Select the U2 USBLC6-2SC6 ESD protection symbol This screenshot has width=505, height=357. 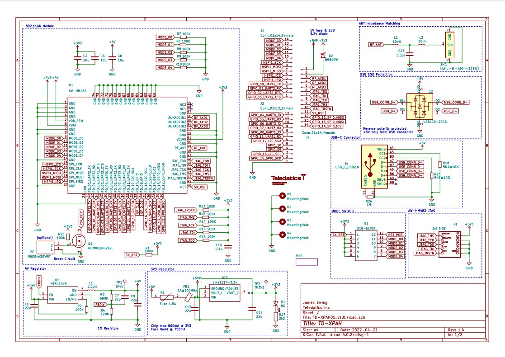tap(420, 107)
